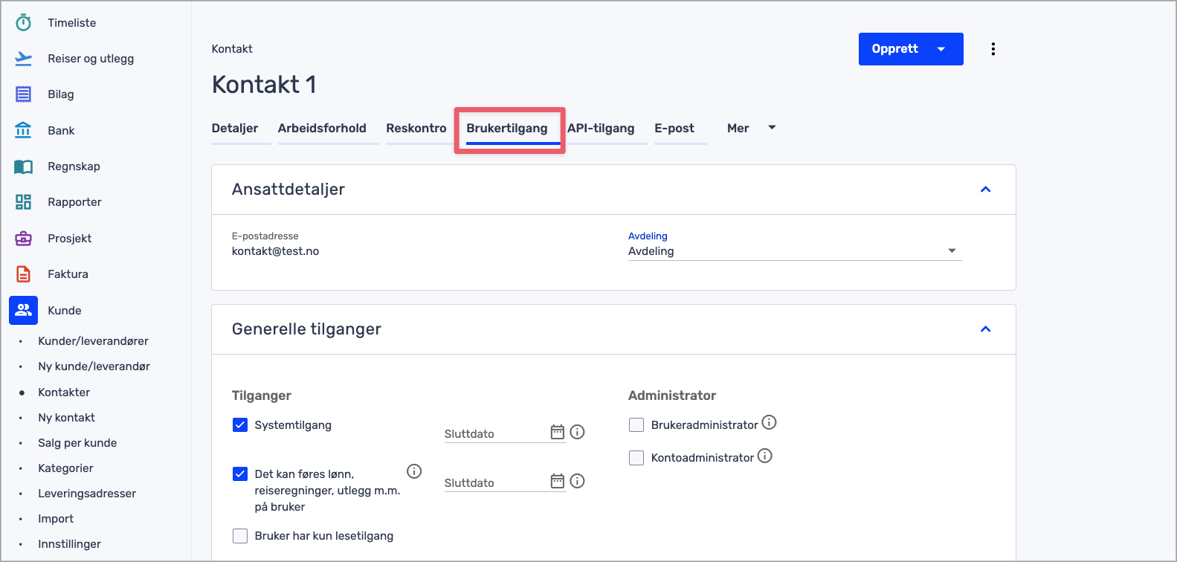
Task: Open the Timeliste stopwatch icon
Action: pos(24,23)
